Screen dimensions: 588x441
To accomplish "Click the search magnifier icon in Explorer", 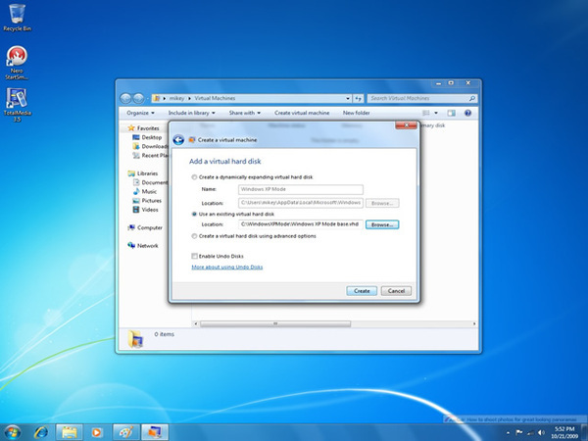I will click(472, 98).
